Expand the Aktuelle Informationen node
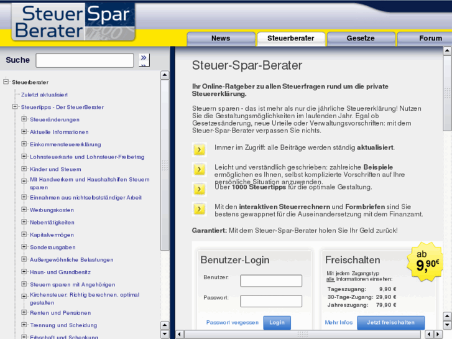Screen dimensions: 452x339 coord(24,132)
